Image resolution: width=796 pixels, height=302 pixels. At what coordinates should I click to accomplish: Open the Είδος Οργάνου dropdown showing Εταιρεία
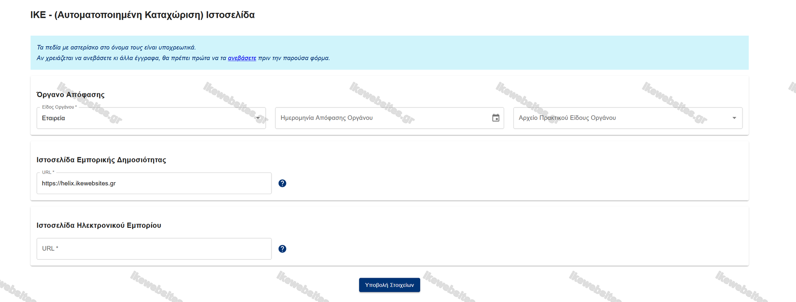[x=151, y=118]
